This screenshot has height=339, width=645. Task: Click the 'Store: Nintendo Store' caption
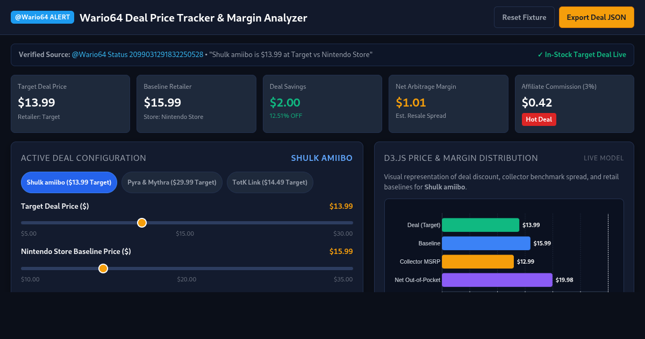(x=173, y=117)
